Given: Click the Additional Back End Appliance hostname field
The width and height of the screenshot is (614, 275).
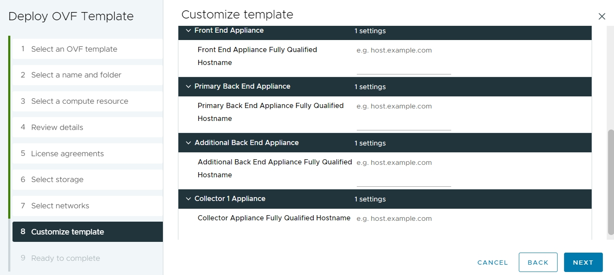Looking at the screenshot, I should coord(403,168).
